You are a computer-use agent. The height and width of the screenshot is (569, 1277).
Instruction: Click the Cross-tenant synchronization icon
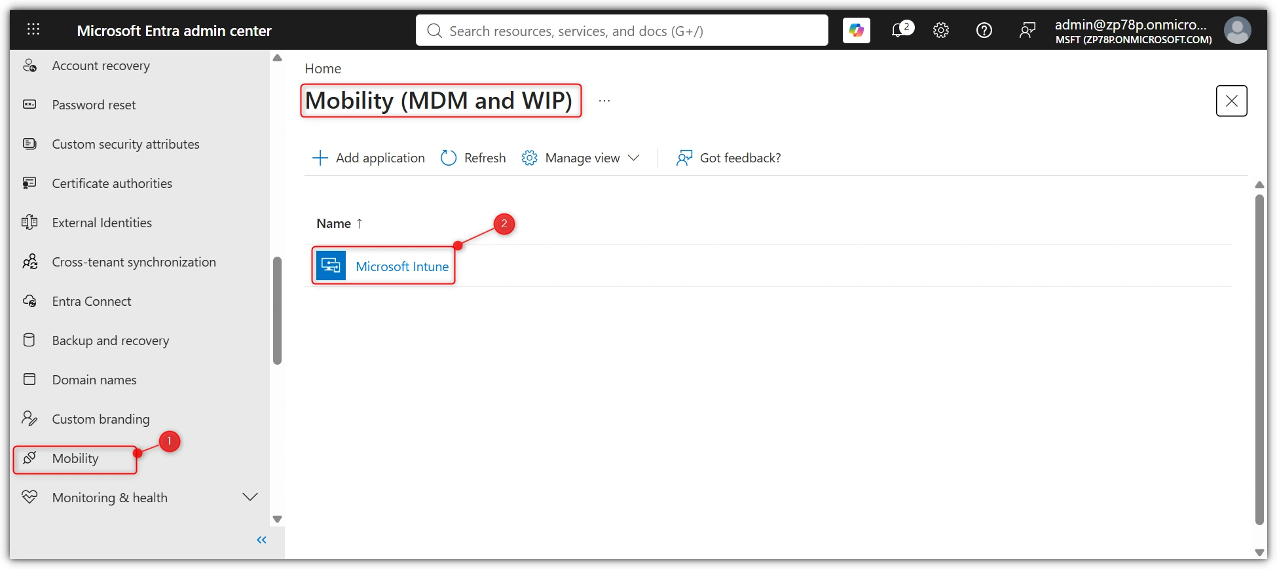29,262
